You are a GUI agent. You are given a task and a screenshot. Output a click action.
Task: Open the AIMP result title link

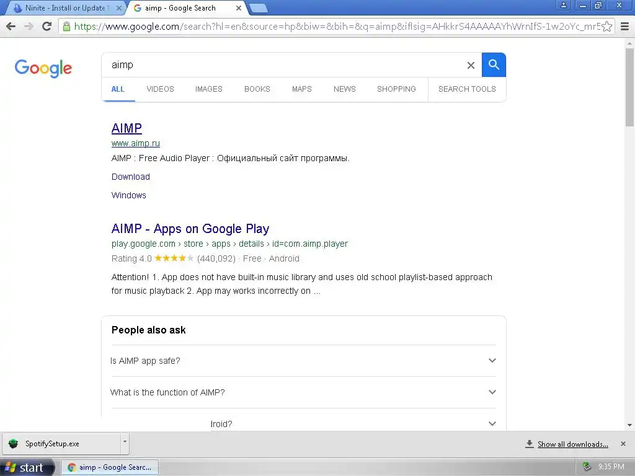point(127,128)
